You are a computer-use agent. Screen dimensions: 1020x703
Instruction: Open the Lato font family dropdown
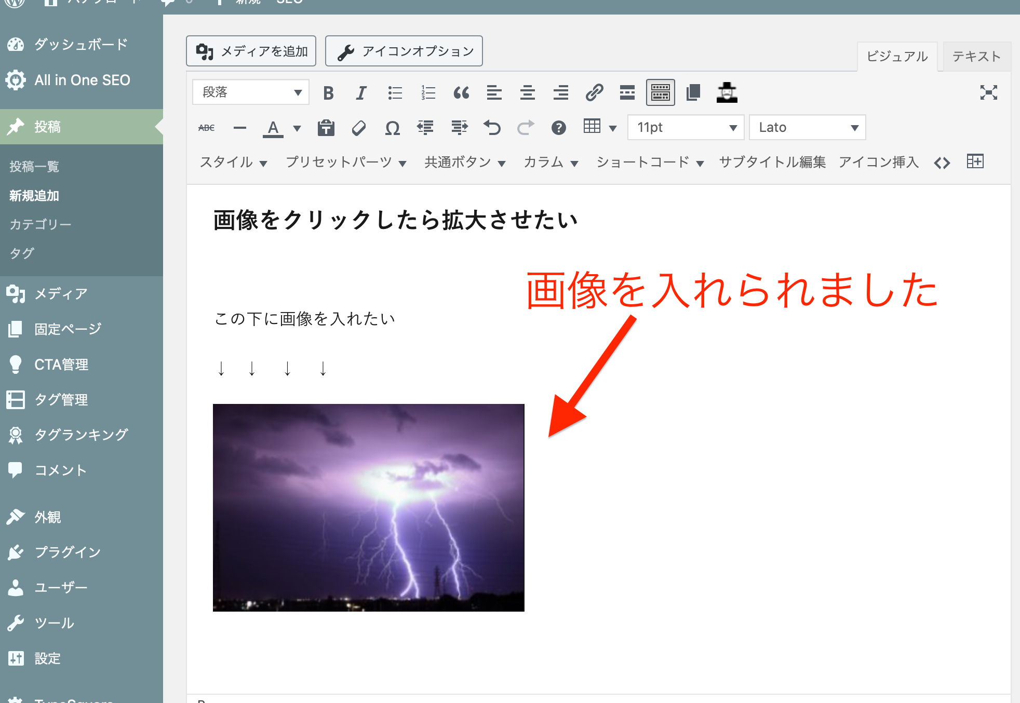[x=807, y=127]
